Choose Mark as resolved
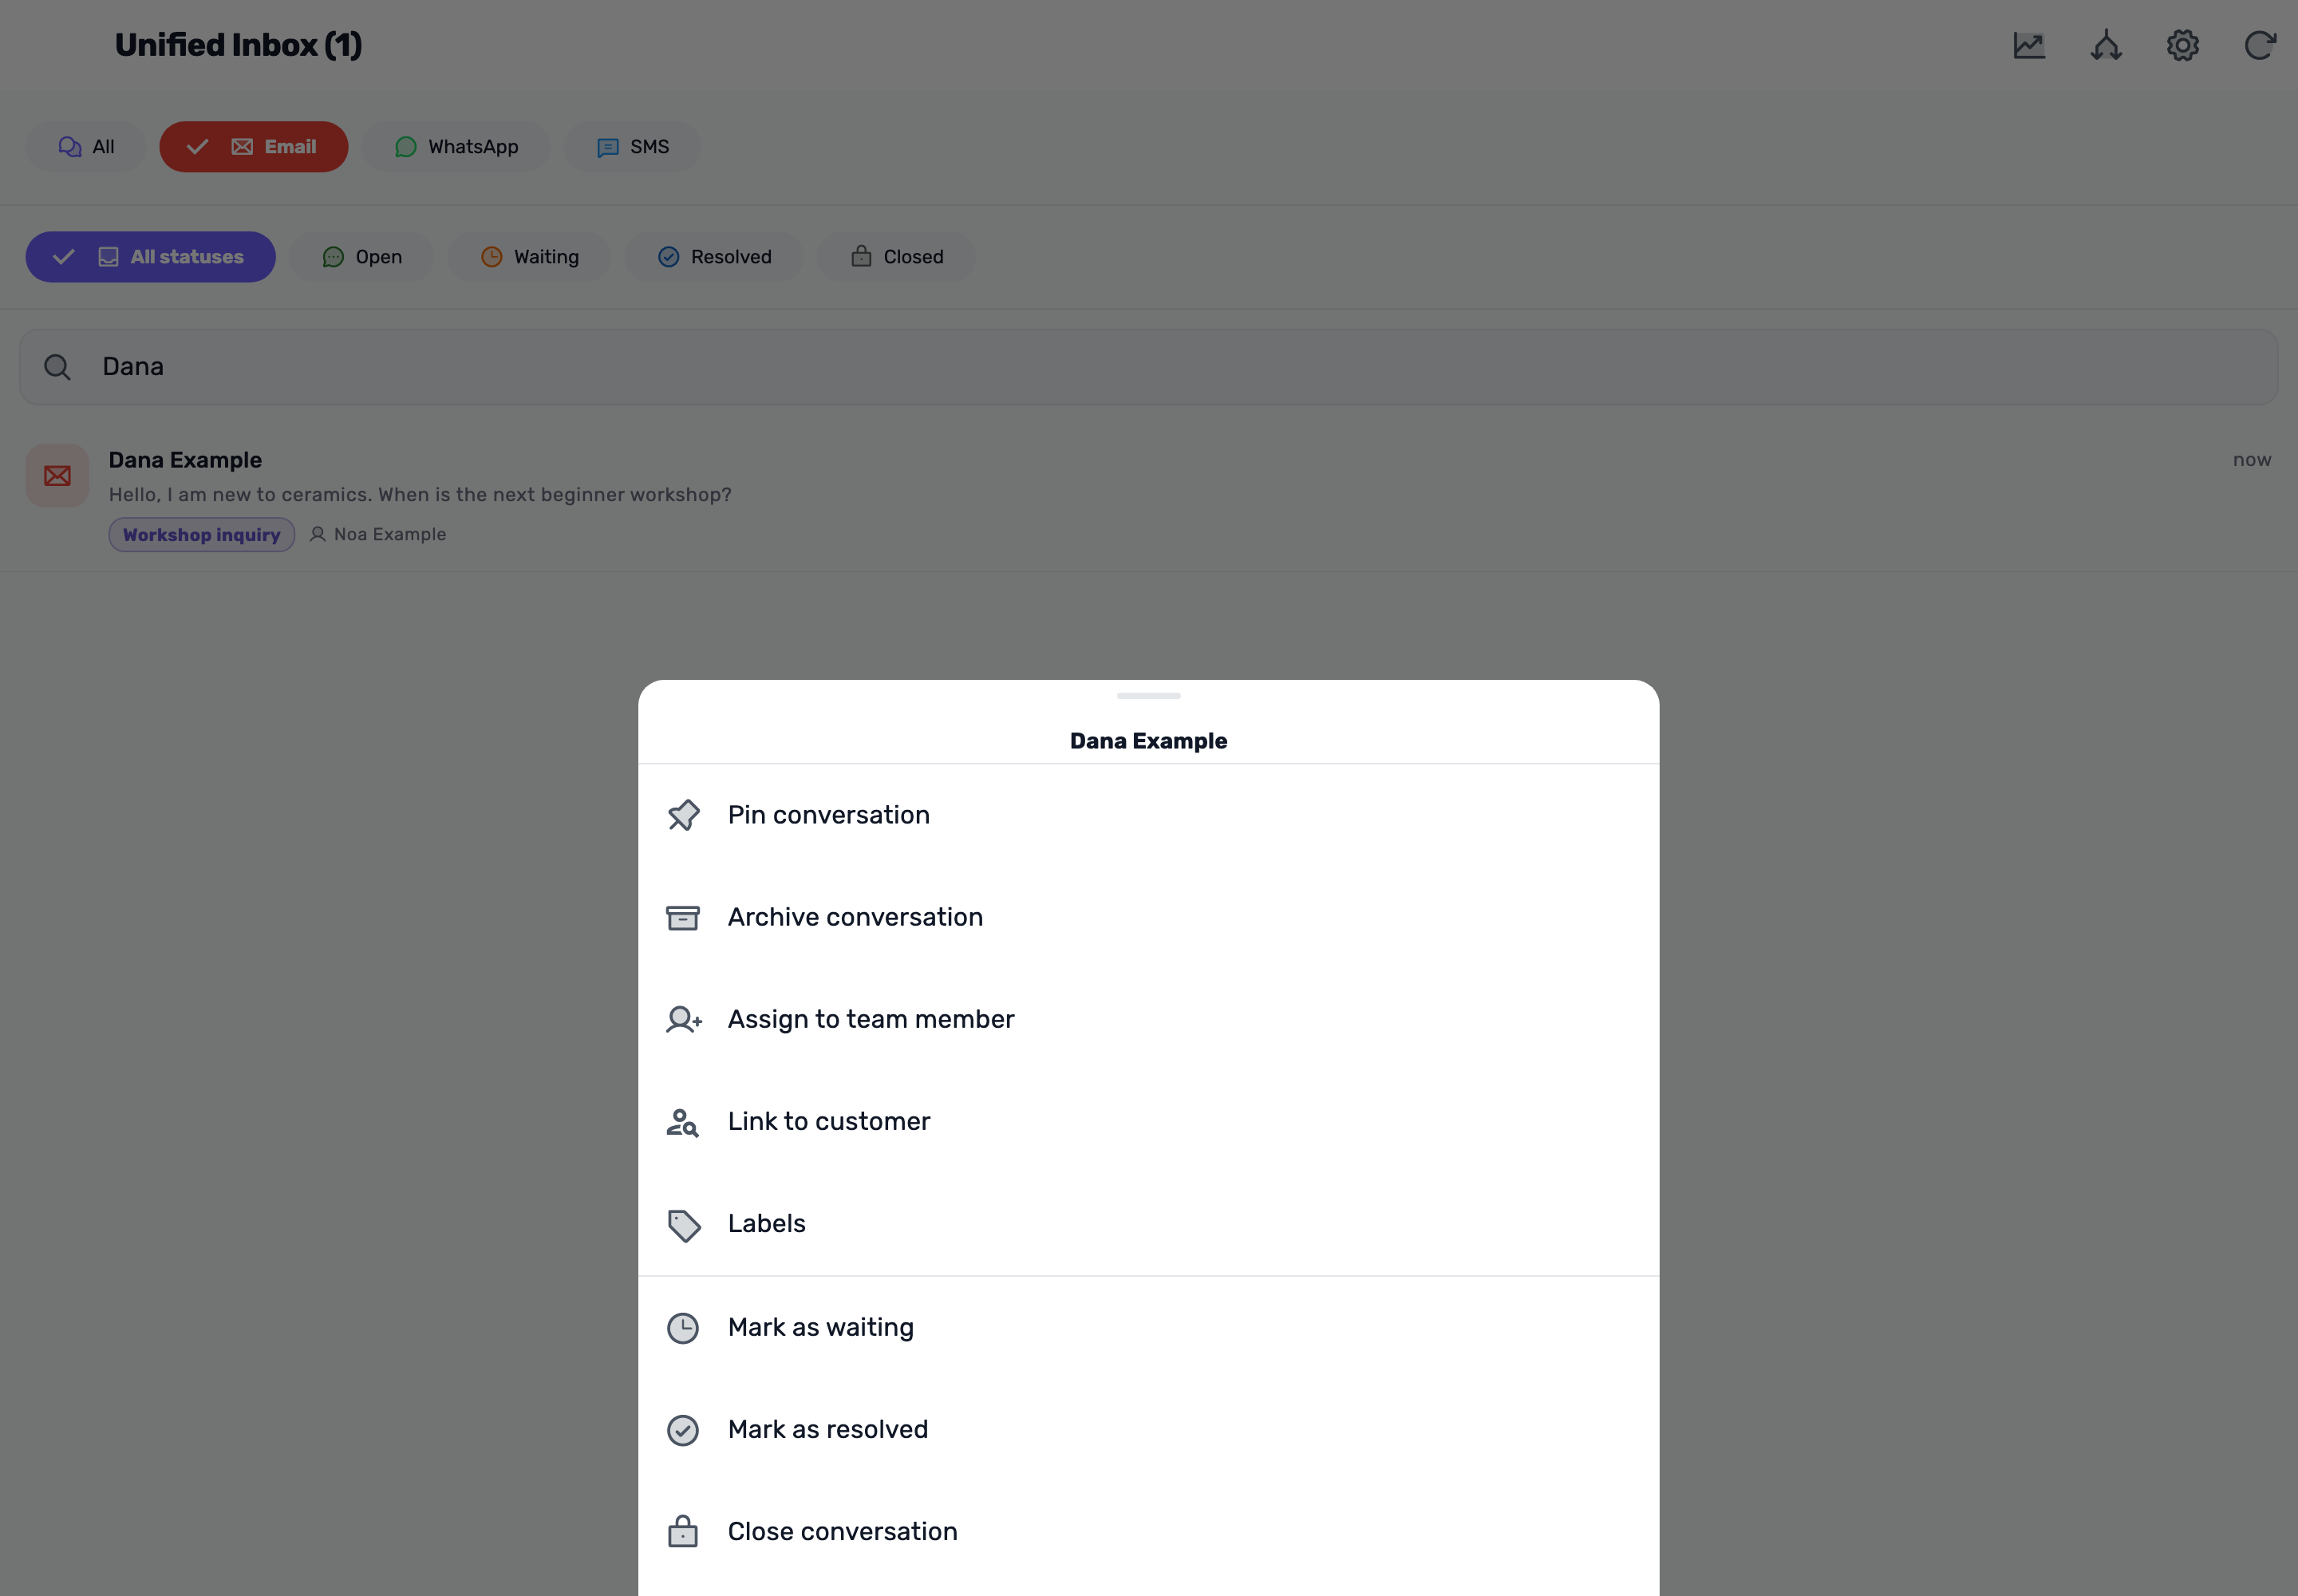 coord(1148,1429)
